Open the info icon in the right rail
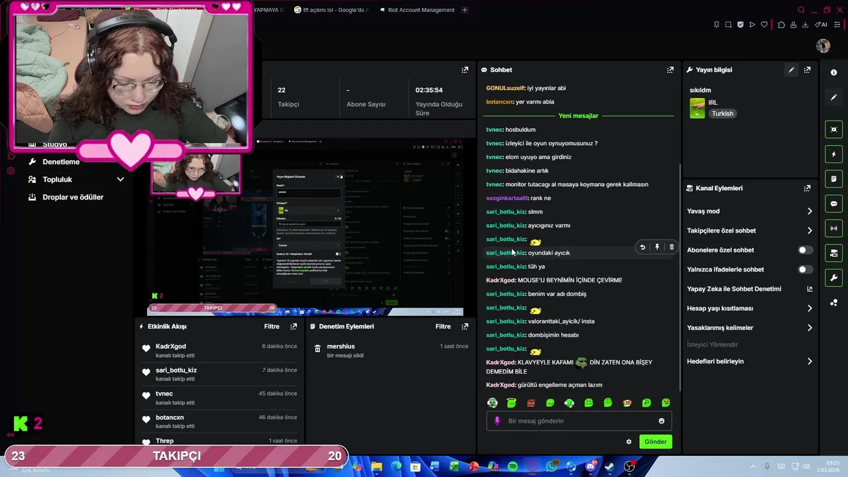 click(833, 73)
